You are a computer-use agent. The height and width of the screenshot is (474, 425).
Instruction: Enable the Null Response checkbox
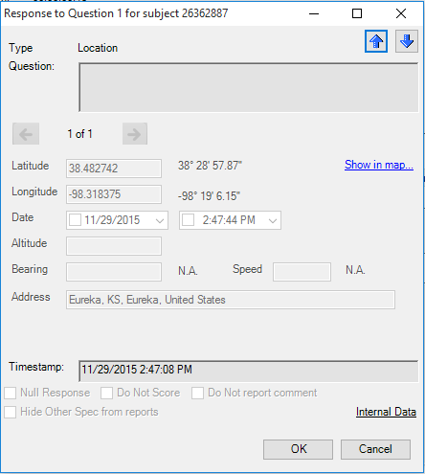tap(11, 393)
